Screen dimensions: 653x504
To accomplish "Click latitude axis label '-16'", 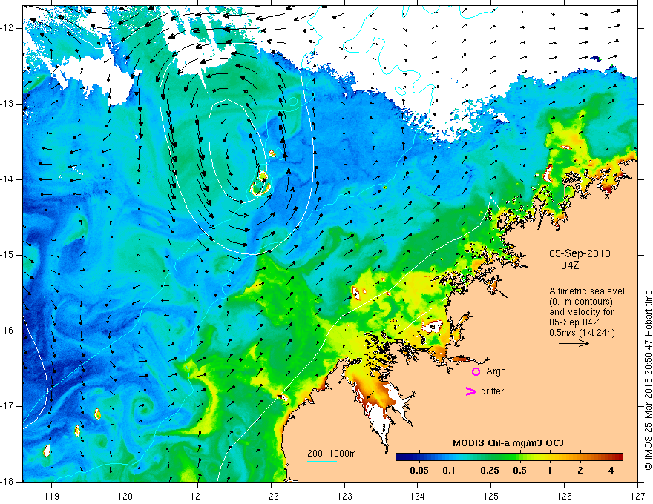I will point(8,331).
